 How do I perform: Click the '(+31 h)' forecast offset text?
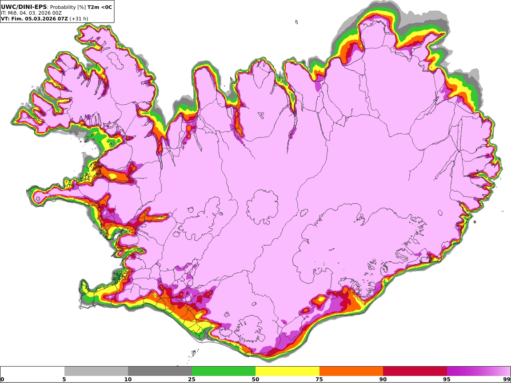(79, 19)
